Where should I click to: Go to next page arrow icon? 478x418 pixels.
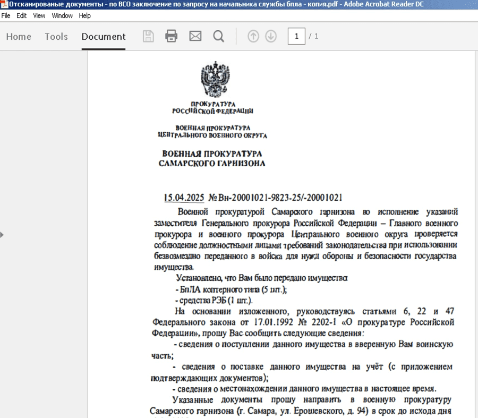pos(271,36)
